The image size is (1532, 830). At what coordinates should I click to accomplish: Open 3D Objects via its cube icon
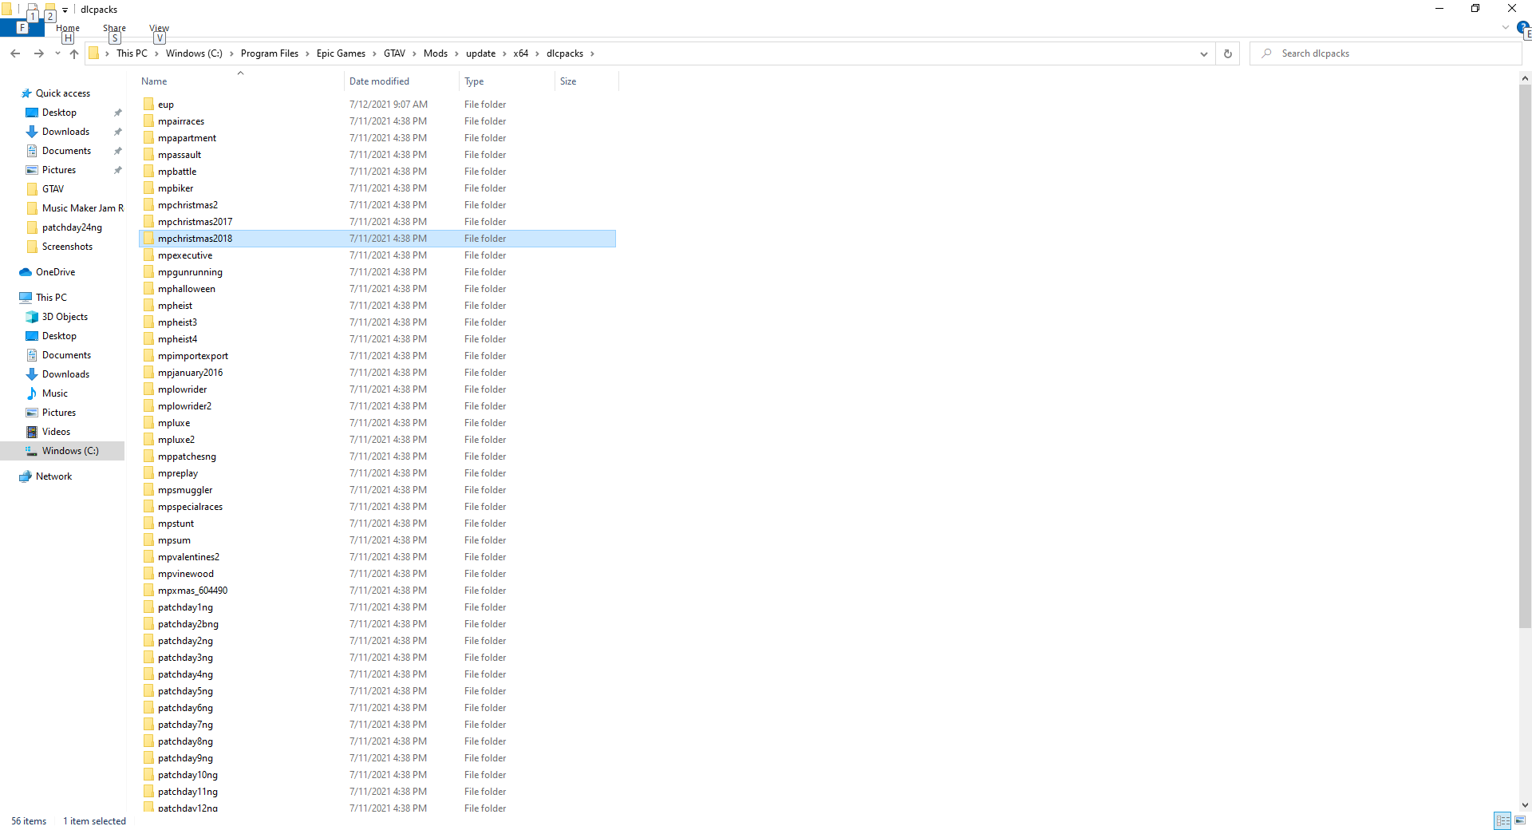click(32, 317)
